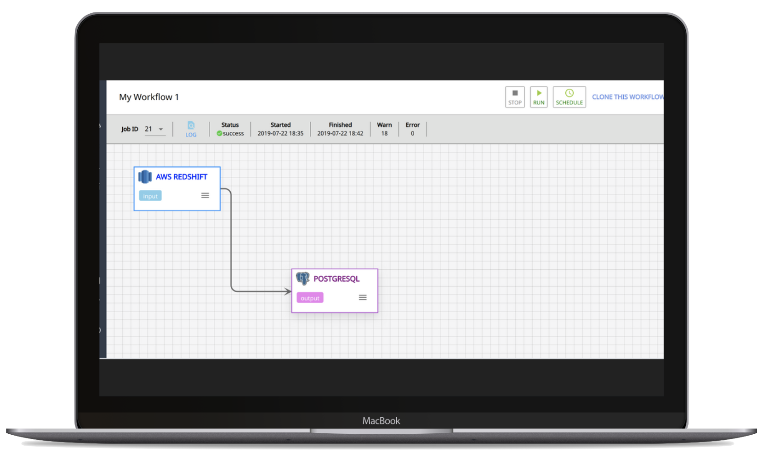763x454 pixels.
Task: Click the My Workflow 1 title
Action: point(149,97)
